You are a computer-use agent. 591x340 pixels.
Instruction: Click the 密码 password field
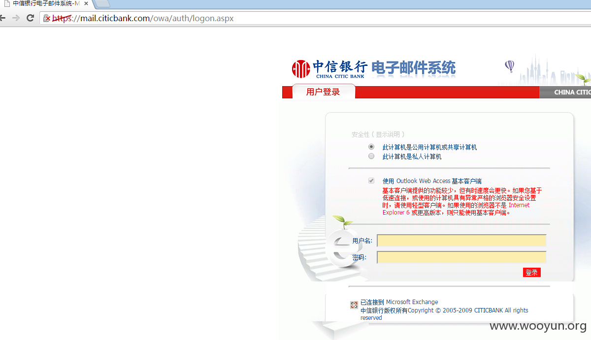coord(461,257)
